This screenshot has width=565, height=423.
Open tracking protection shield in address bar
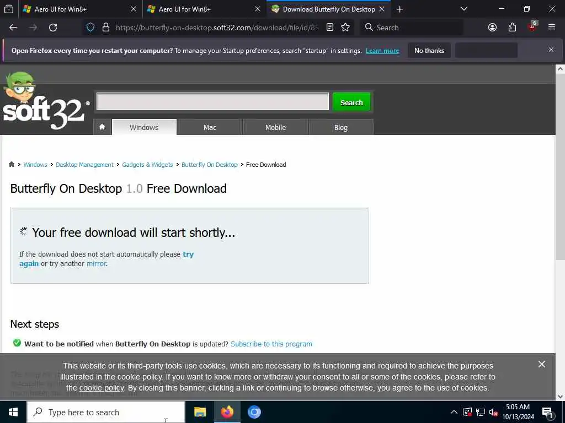(x=90, y=28)
